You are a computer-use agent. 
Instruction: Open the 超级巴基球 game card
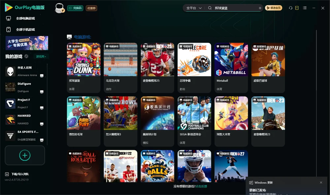pos(268,68)
